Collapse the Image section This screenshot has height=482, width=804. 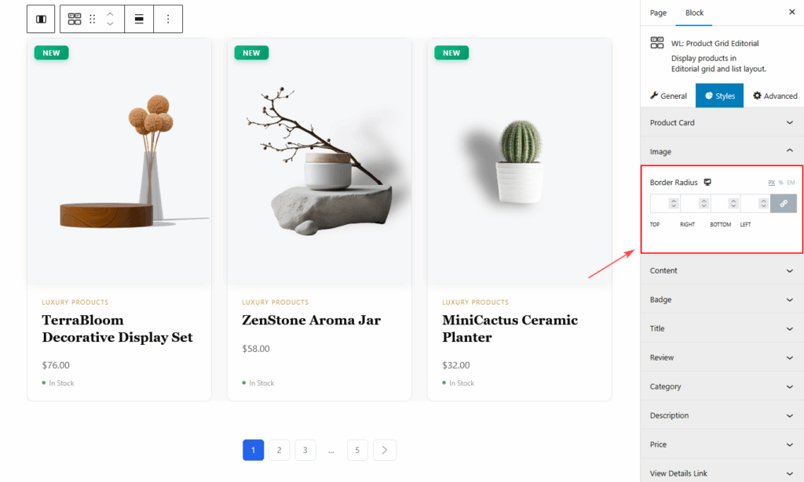722,151
